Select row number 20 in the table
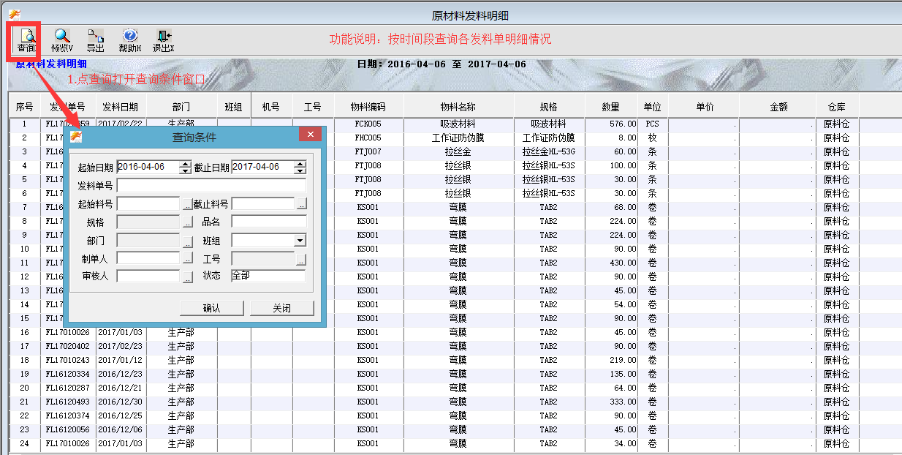 click(x=24, y=388)
